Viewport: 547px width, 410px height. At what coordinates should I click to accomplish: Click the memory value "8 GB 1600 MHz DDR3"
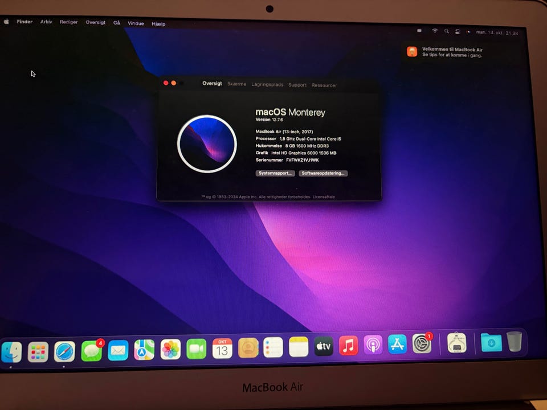click(307, 146)
